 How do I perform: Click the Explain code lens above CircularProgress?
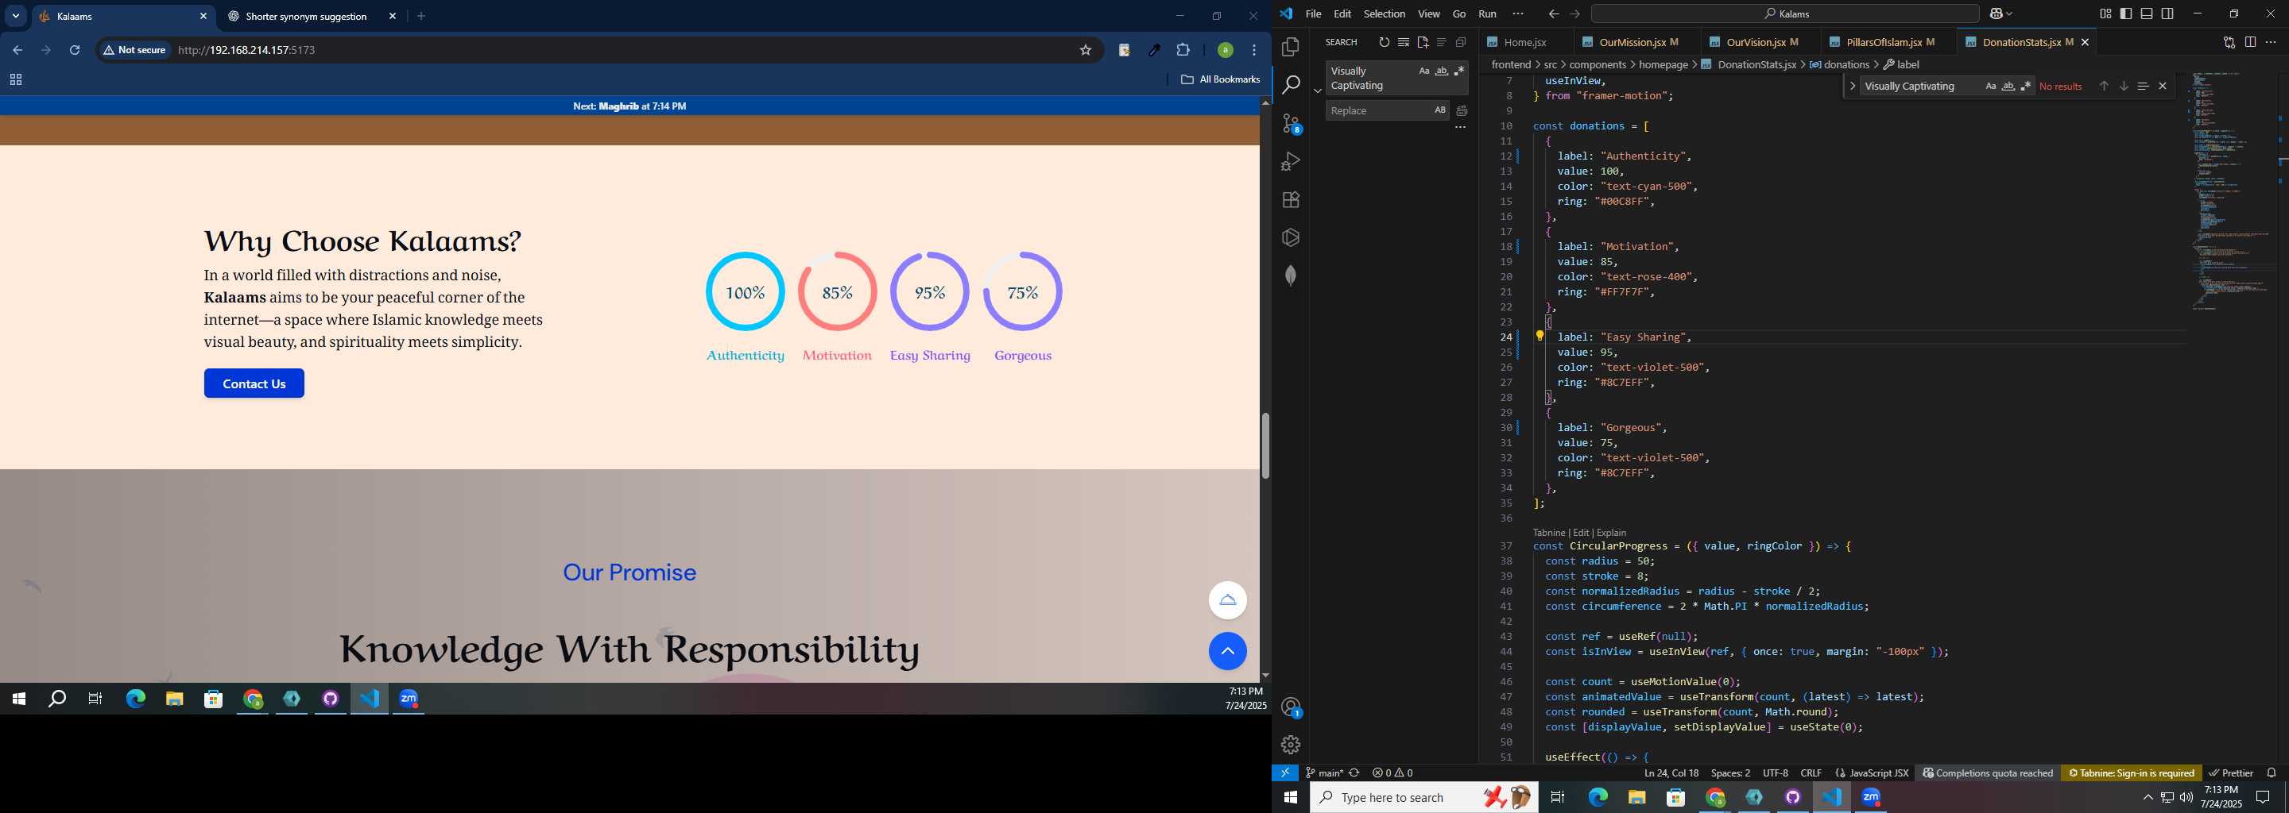click(x=1611, y=533)
